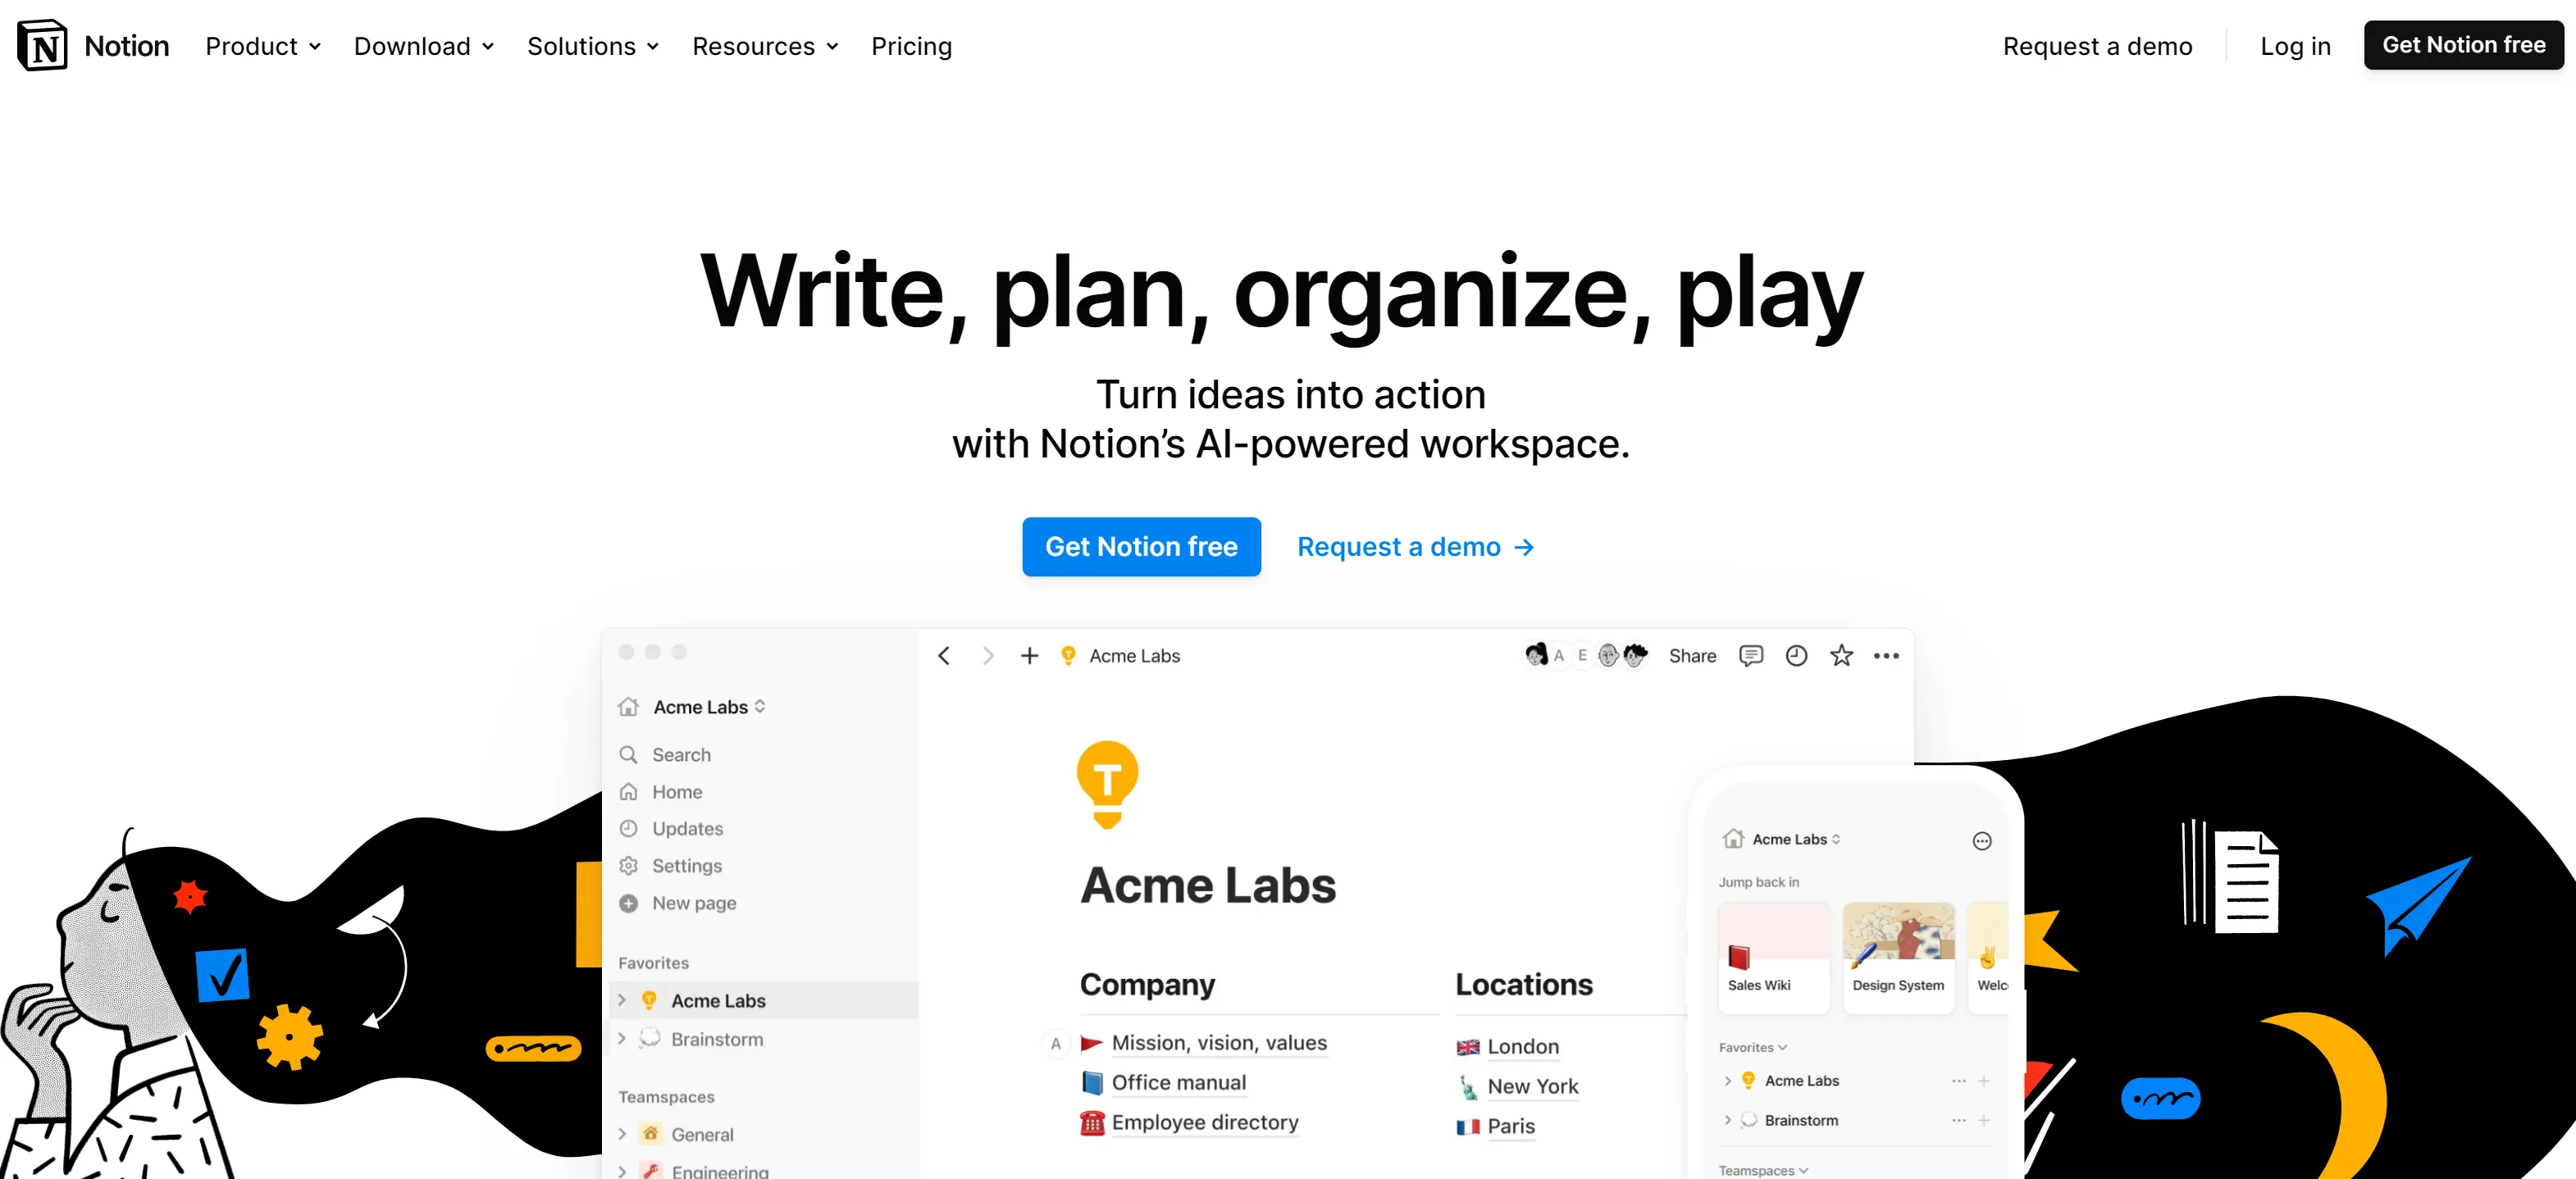Click the Log in link

point(2295,46)
